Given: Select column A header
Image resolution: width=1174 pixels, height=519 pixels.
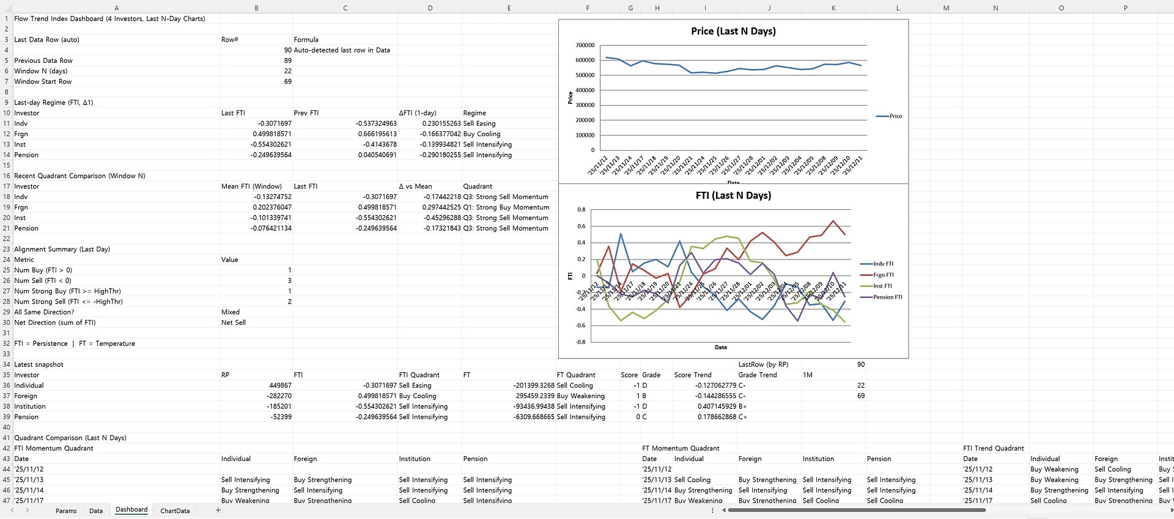Looking at the screenshot, I should tap(116, 8).
